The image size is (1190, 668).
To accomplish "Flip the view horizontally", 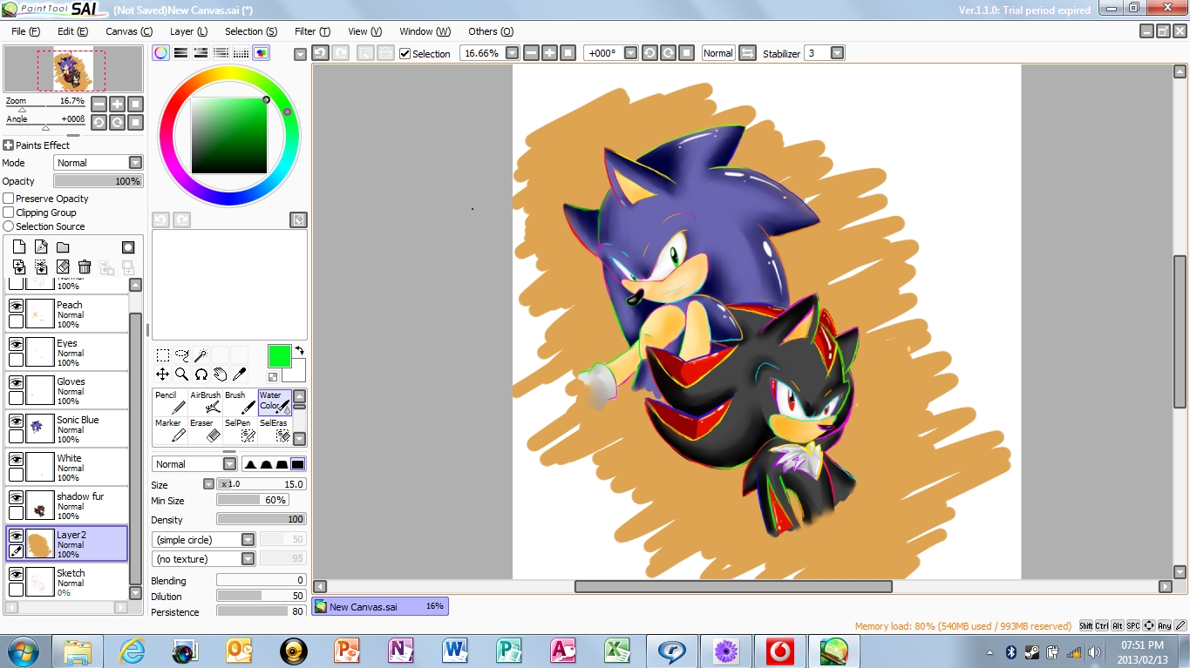I will [747, 53].
